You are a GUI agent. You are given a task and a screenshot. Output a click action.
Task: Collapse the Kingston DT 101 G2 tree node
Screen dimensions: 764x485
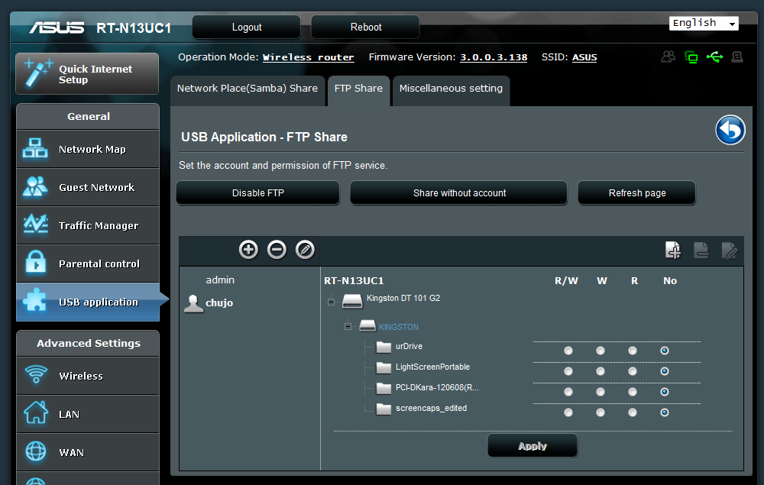332,302
